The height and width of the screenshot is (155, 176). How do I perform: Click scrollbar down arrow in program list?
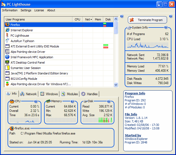(116, 85)
